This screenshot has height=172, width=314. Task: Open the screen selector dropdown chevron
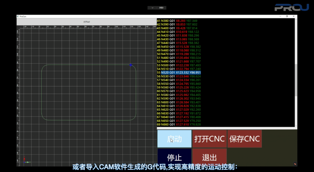152,8
